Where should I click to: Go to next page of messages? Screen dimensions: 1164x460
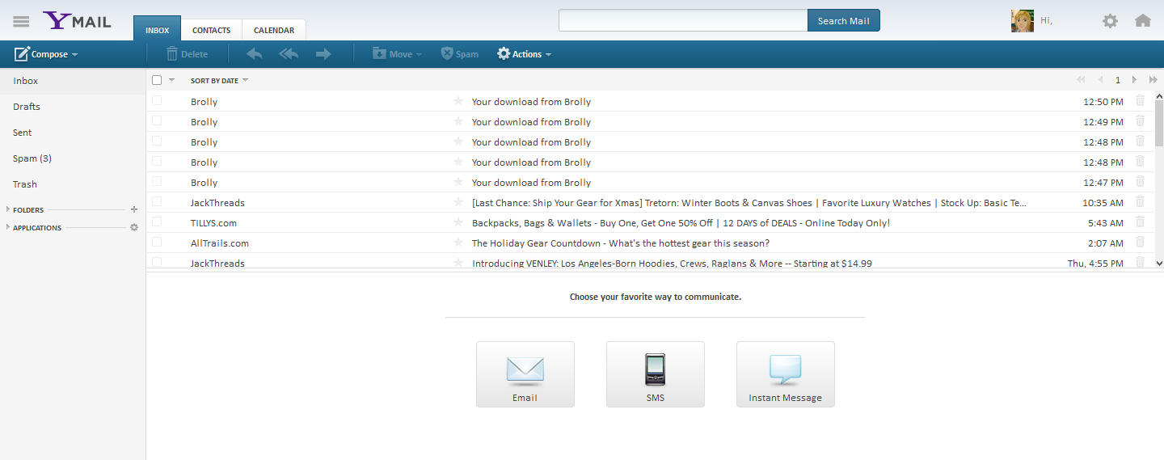click(1134, 79)
